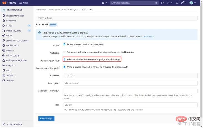Open Merge requests icon in sidebar
Screen dimensions: 203x128
(4, 31)
